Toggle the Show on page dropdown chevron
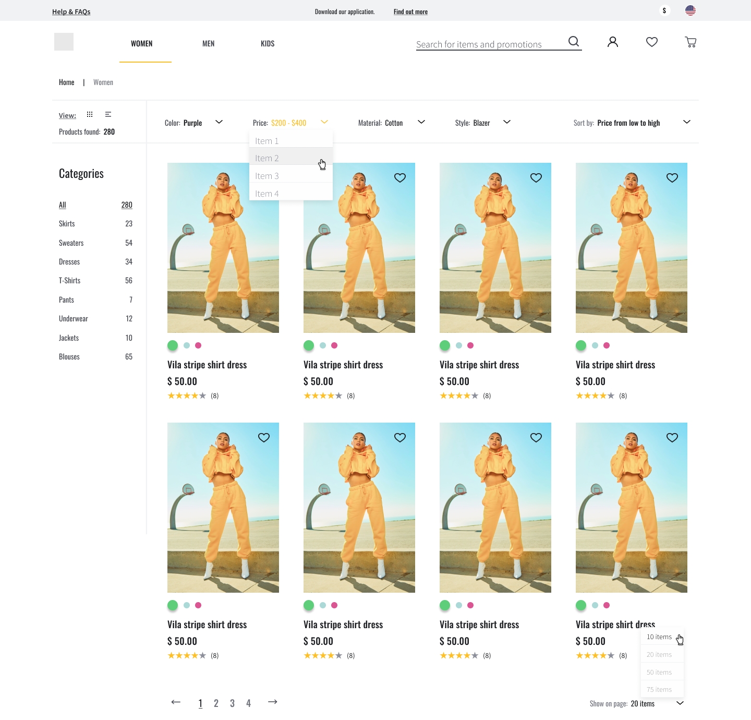 [x=680, y=703]
